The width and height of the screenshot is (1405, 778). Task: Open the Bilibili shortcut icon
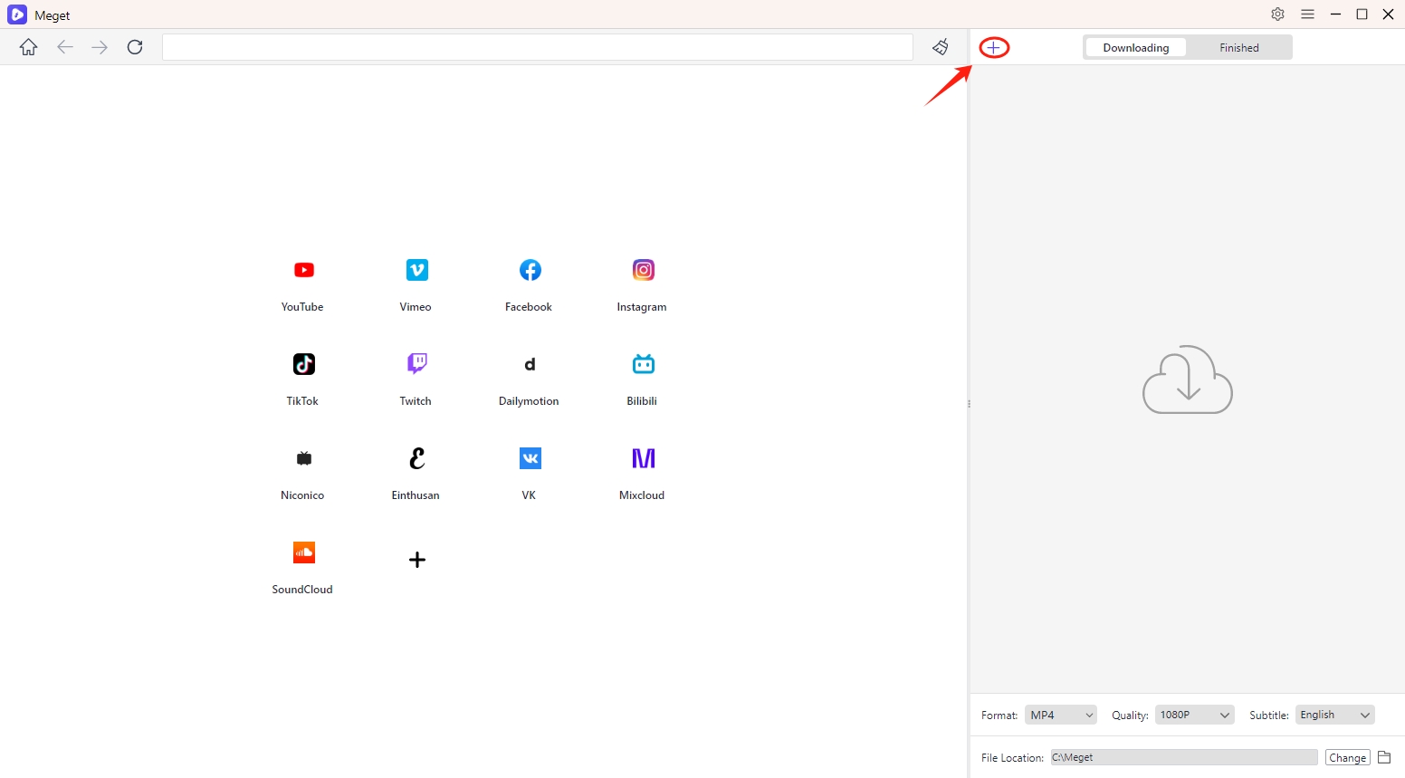click(x=644, y=364)
